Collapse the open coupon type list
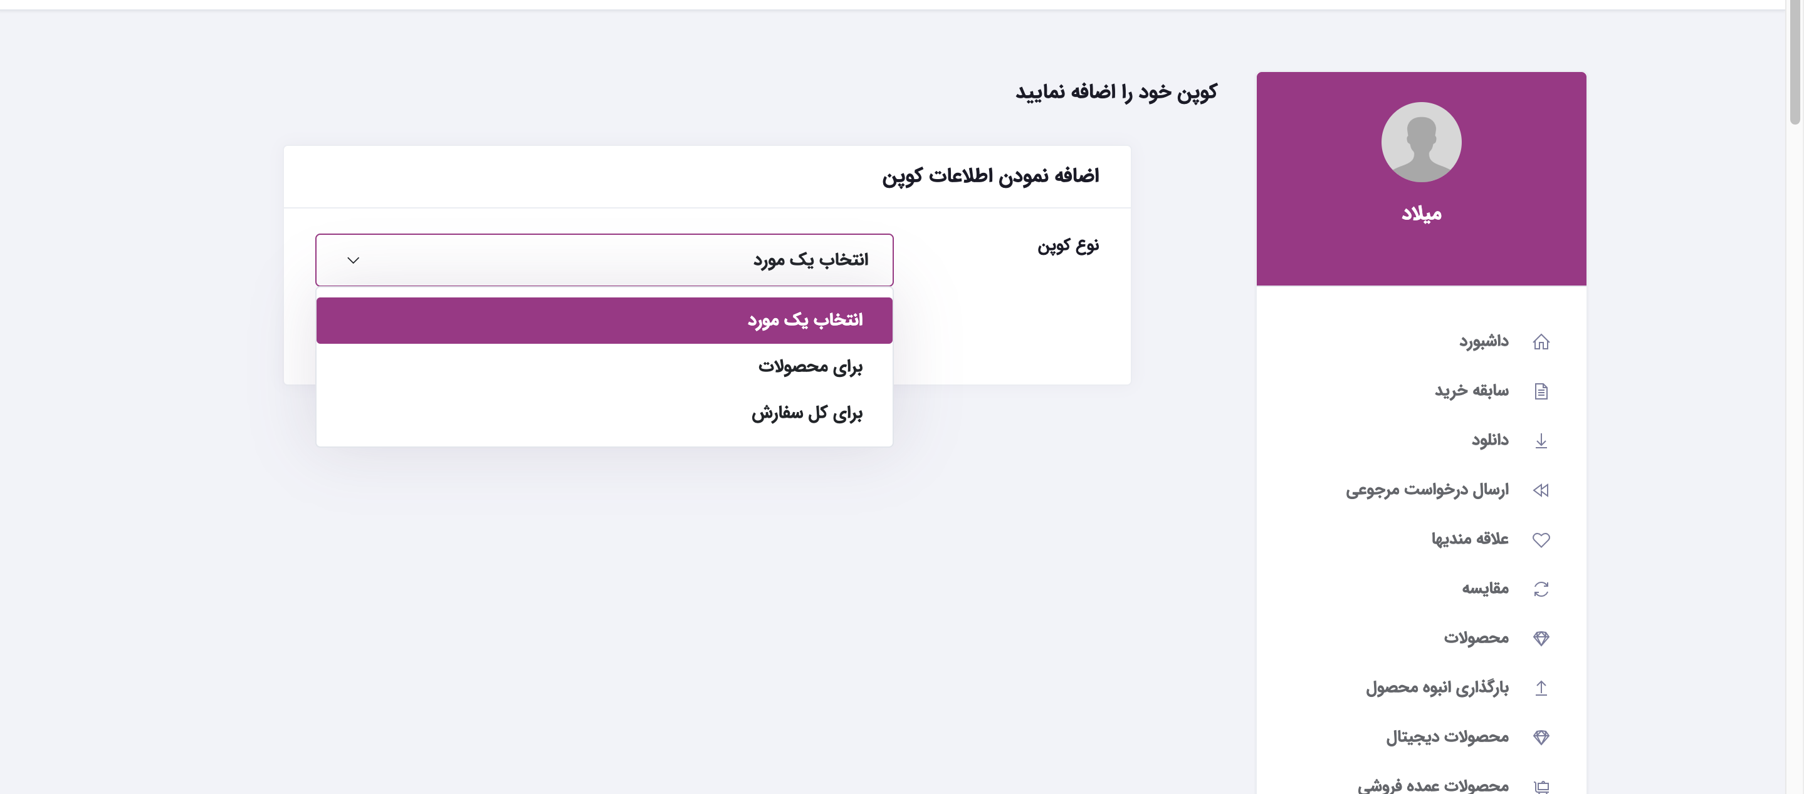 click(604, 259)
